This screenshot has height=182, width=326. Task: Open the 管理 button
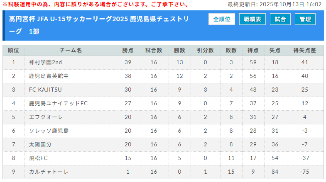[x=305, y=19]
